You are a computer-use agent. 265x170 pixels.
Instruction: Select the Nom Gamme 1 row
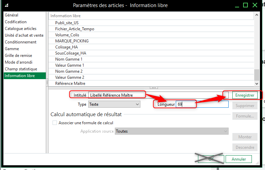click(151, 59)
